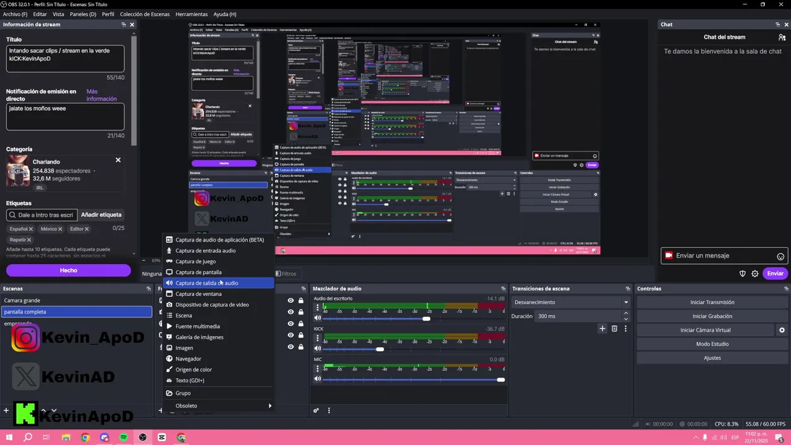Increase the Duración value with the up arrow
This screenshot has height=445, width=791.
[626, 313]
